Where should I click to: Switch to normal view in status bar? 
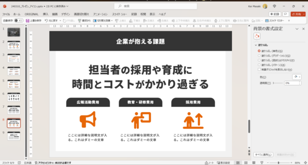[238, 163]
